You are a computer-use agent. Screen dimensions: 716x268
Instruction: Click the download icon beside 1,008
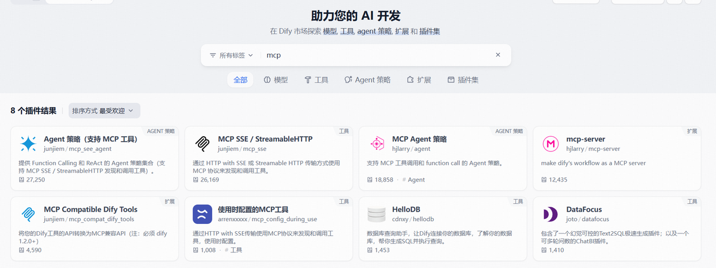pyautogui.click(x=196, y=250)
